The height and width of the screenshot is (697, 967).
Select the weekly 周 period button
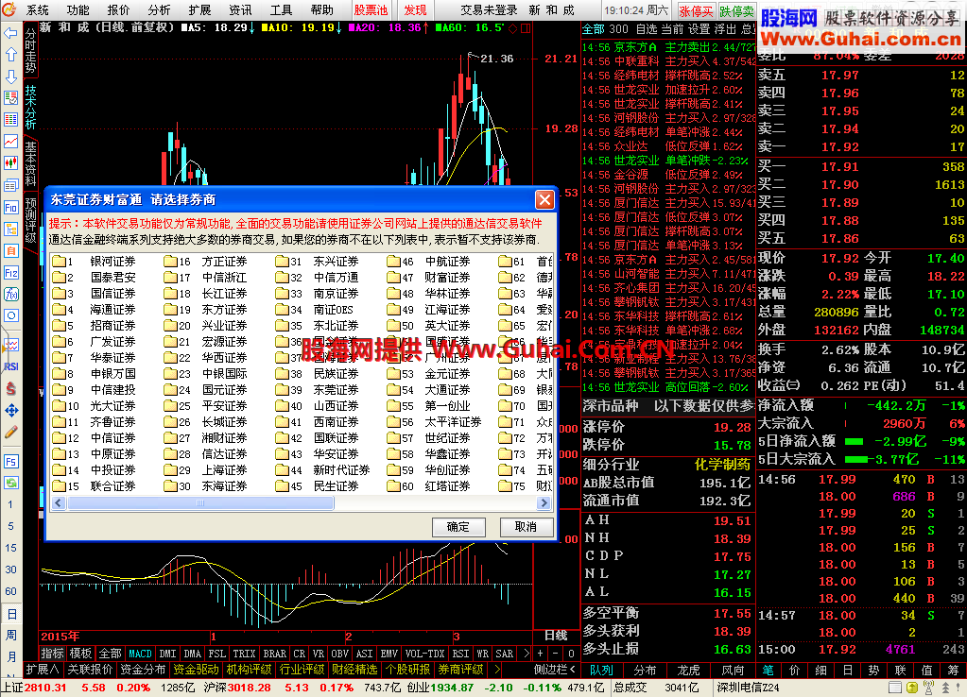(11, 636)
